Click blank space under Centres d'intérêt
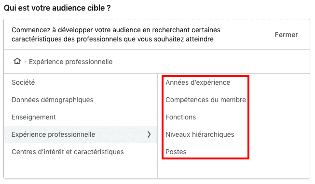This screenshot has height=184, width=315. [x=81, y=169]
